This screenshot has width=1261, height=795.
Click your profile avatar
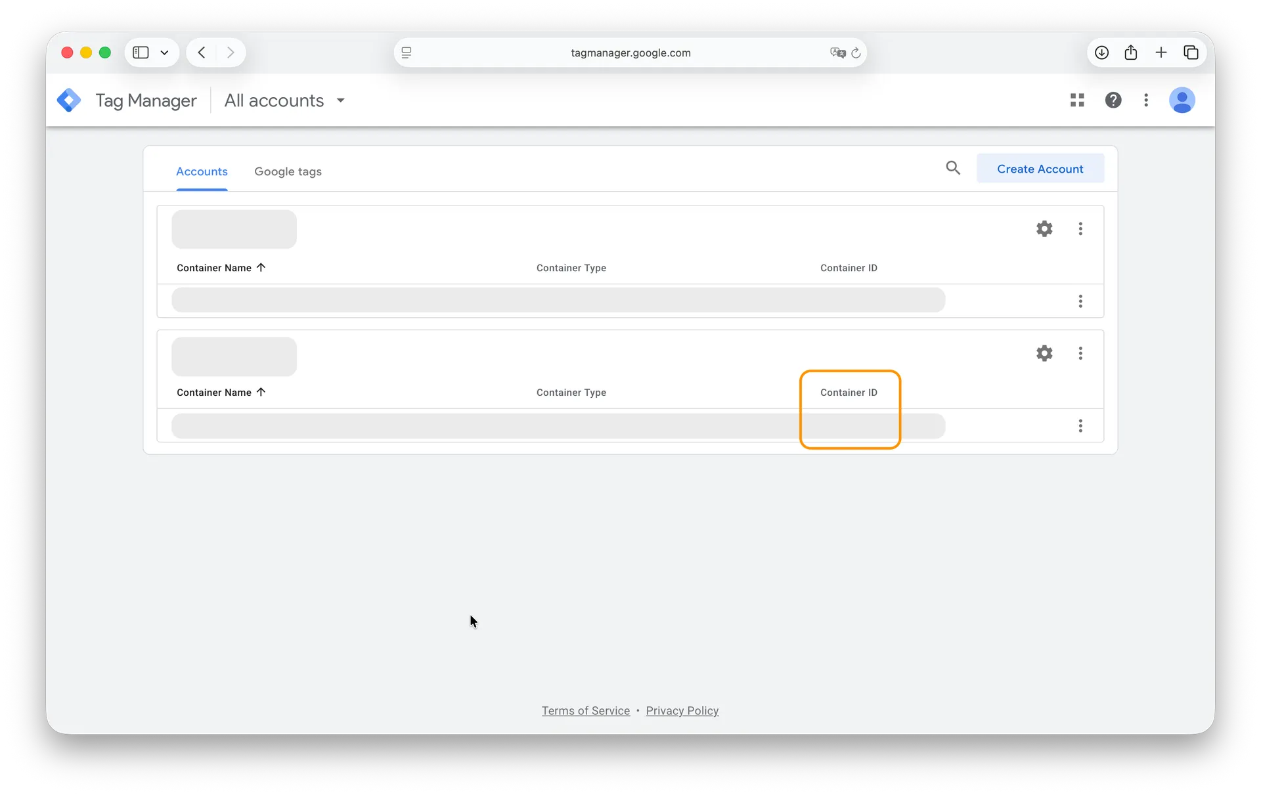point(1182,100)
